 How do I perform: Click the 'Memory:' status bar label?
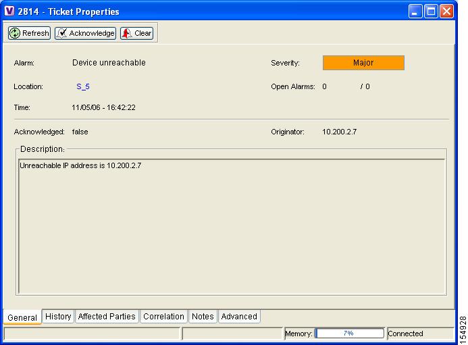(x=298, y=334)
